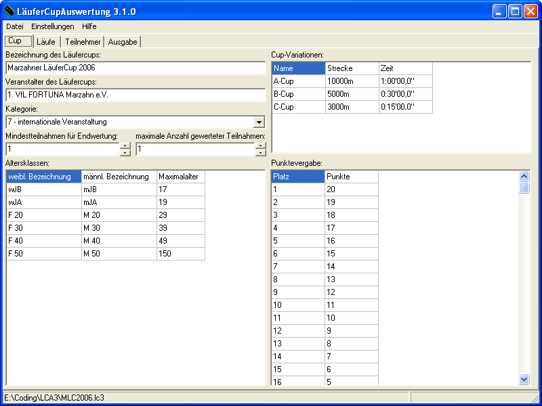Select the Maximalalter column header
This screenshot has height=406, width=542.
tap(181, 177)
